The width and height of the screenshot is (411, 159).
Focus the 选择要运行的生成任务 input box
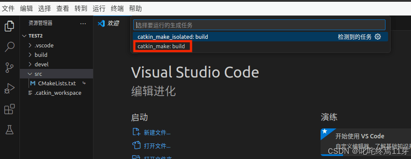tap(259, 25)
